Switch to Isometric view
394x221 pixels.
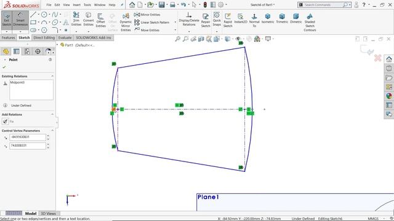point(268,18)
